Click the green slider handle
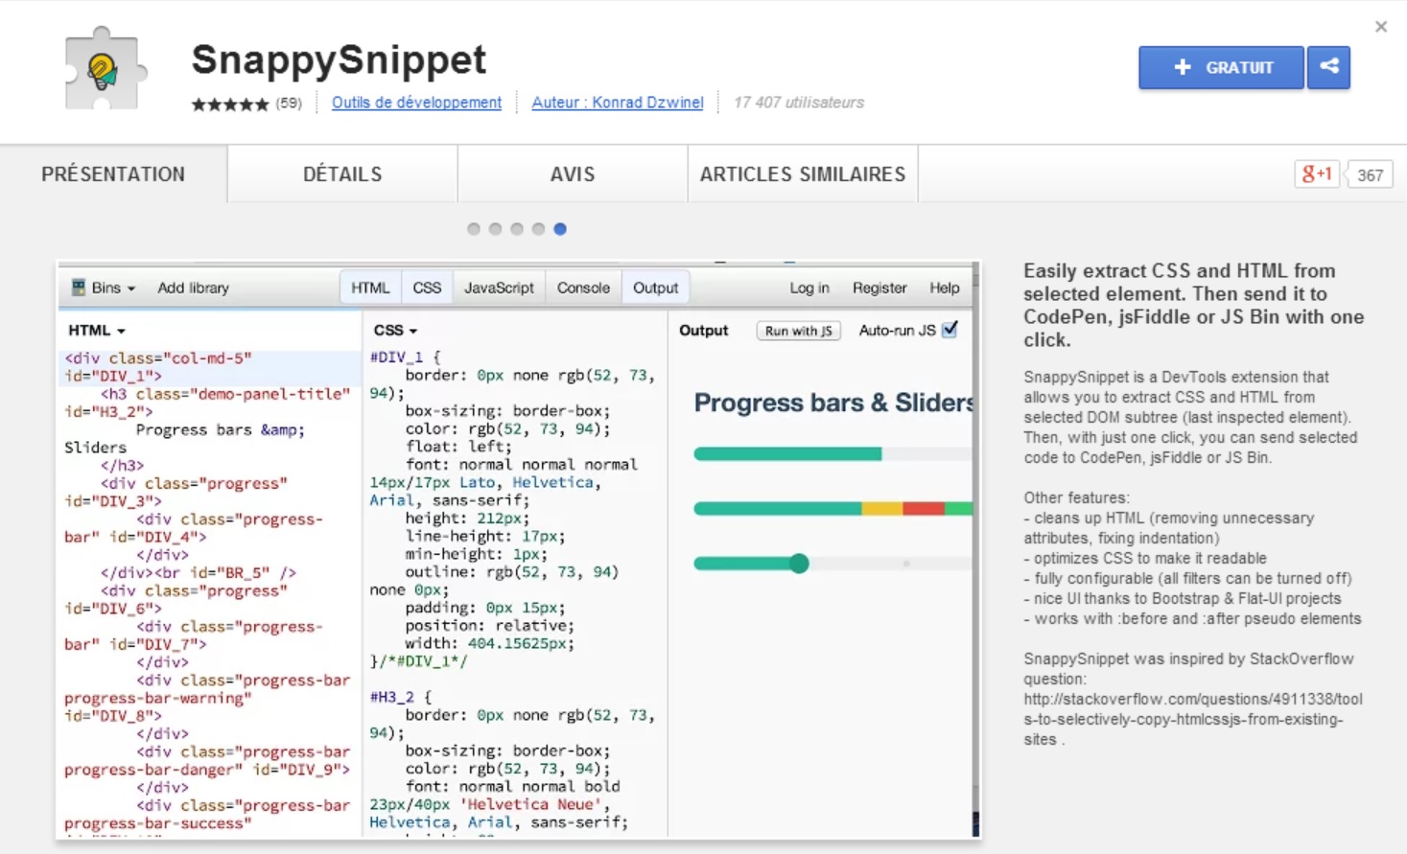This screenshot has height=854, width=1407. (x=799, y=564)
